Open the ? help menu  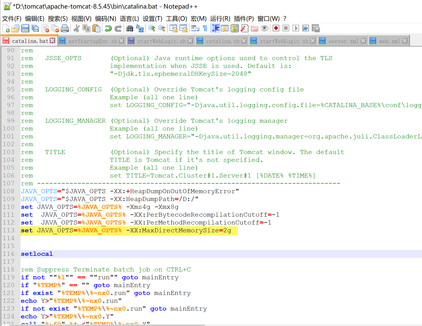(x=285, y=19)
